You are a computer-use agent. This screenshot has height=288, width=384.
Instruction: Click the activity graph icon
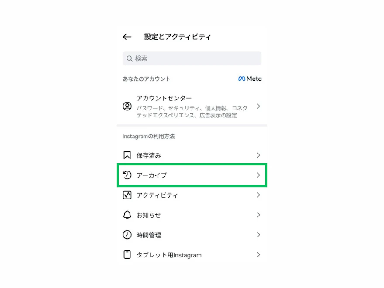127,195
